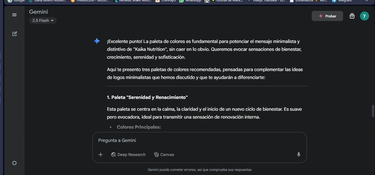Start a new chat with the pencil icon
375x175 pixels.
[14, 34]
